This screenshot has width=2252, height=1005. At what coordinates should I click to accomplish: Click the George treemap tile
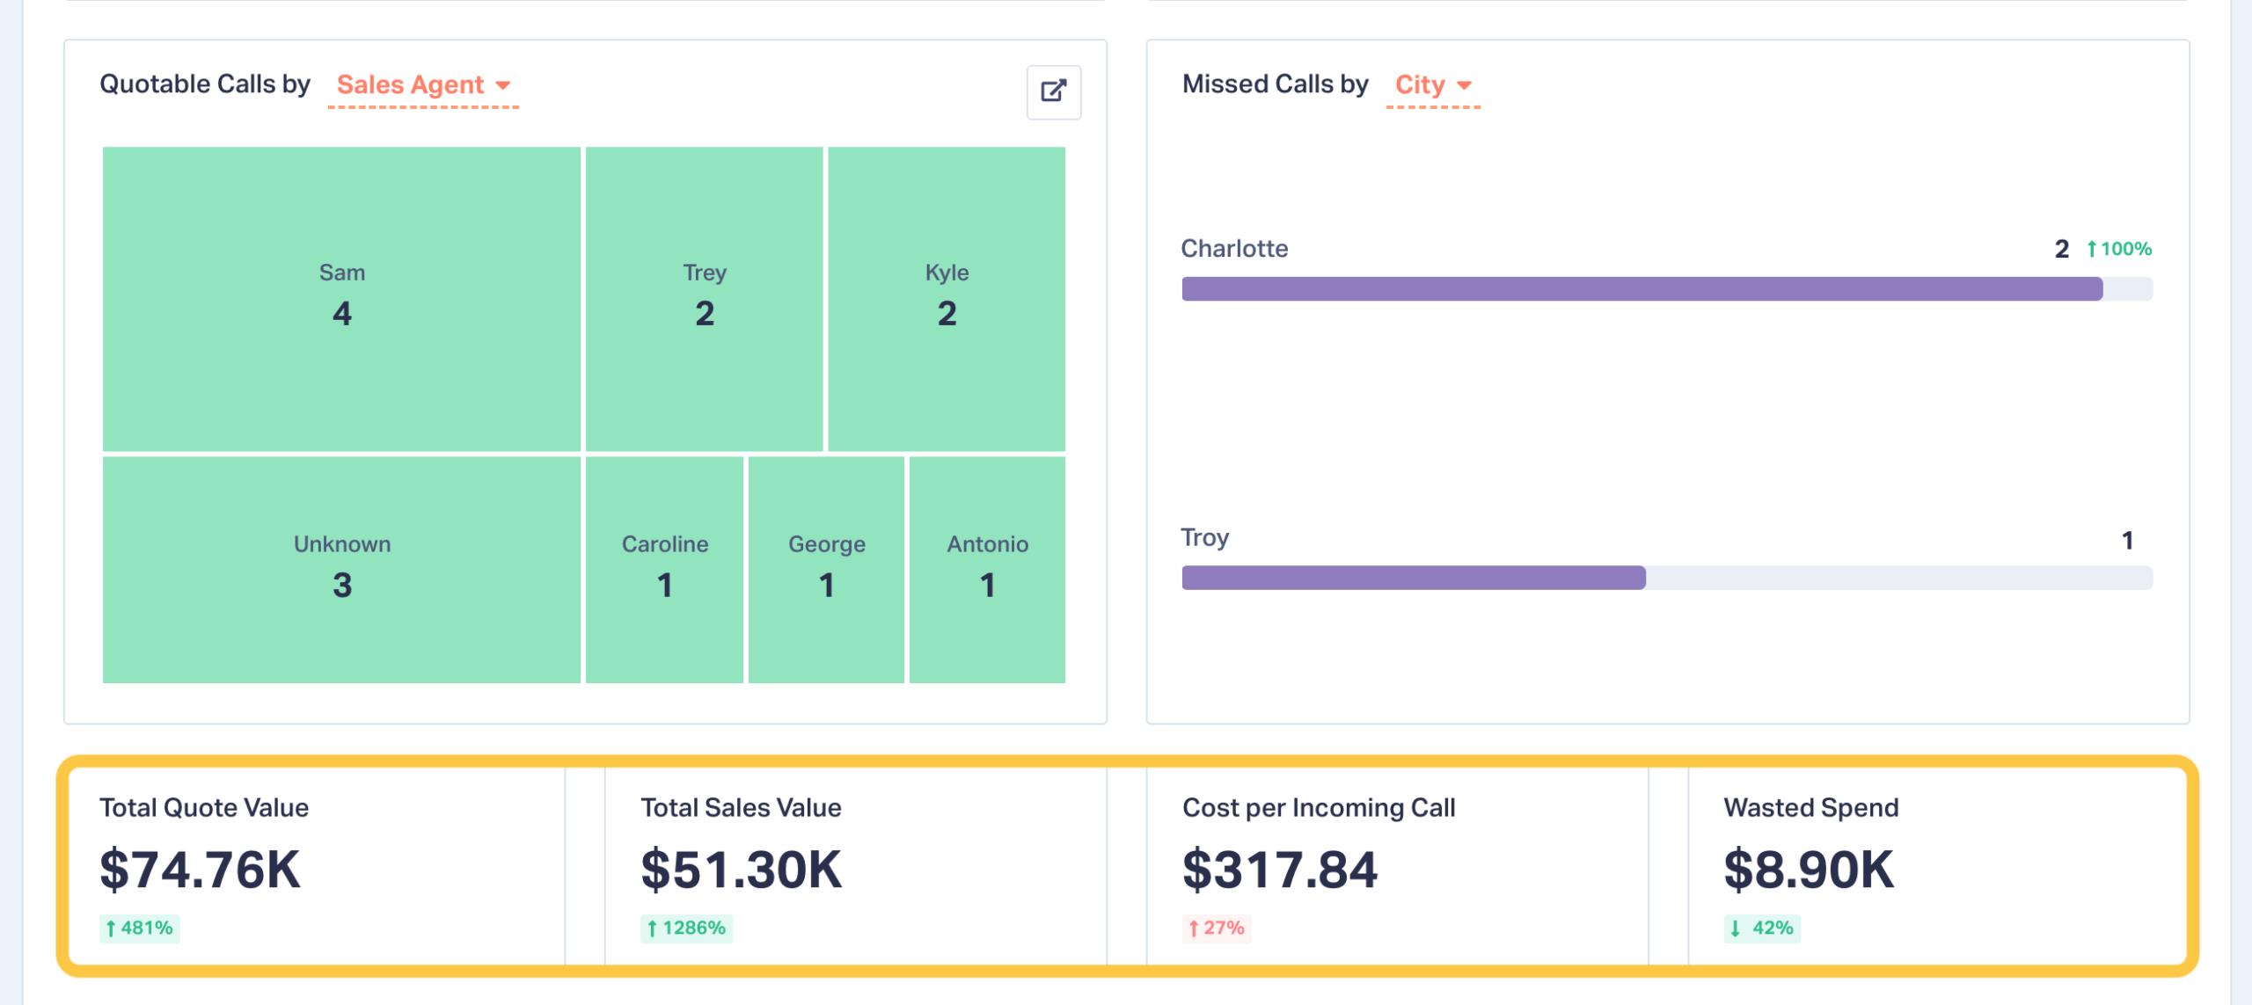click(x=826, y=569)
